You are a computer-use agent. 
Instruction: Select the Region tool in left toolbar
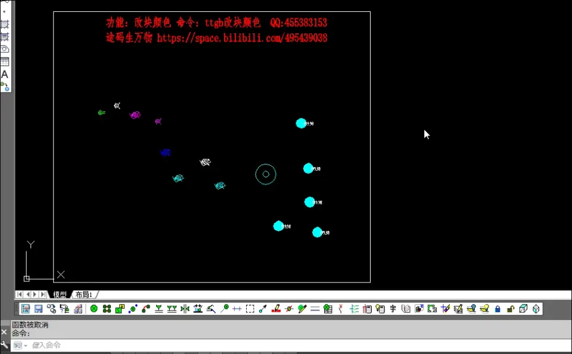tap(5, 49)
